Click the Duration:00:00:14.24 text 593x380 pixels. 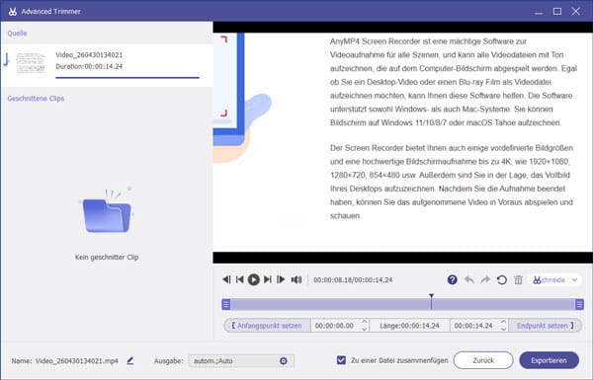pyautogui.click(x=89, y=66)
